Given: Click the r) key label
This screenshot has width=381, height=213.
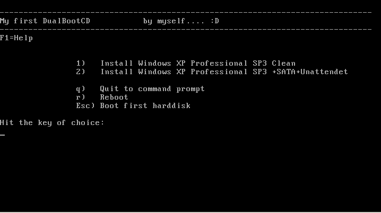Looking at the screenshot, I should click(81, 97).
